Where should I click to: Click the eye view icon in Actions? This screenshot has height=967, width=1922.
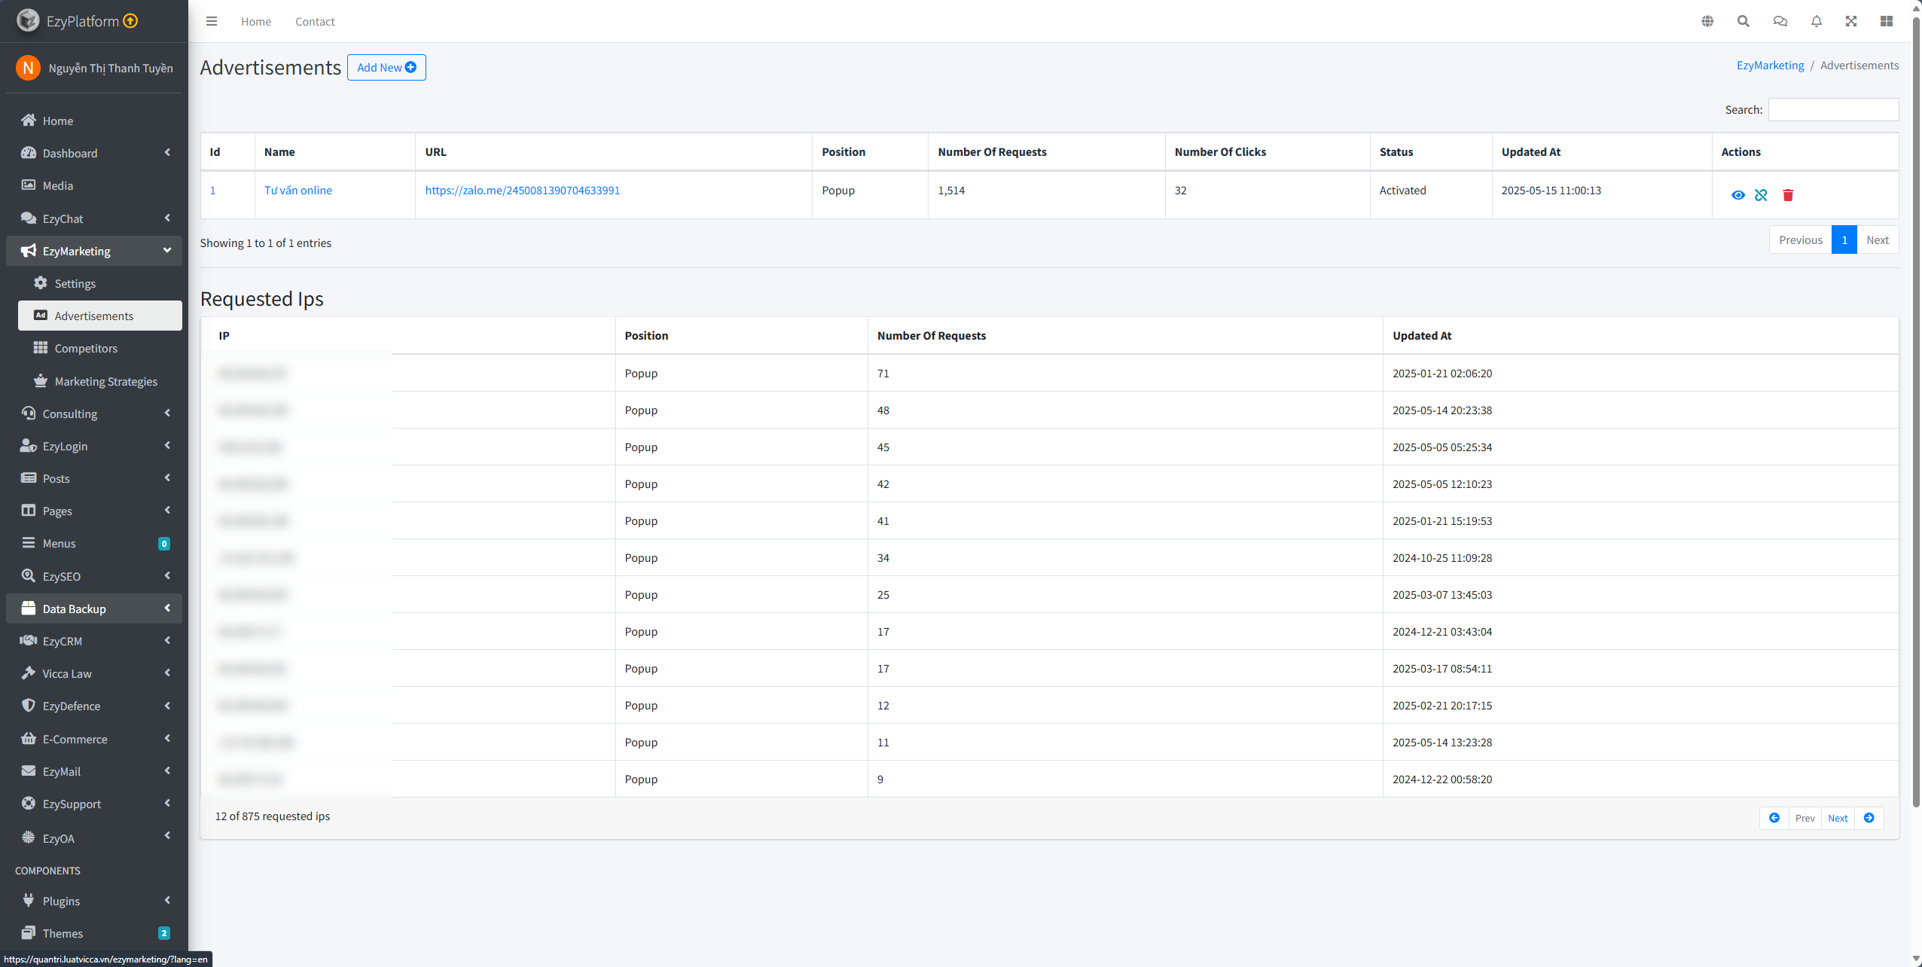pos(1737,195)
